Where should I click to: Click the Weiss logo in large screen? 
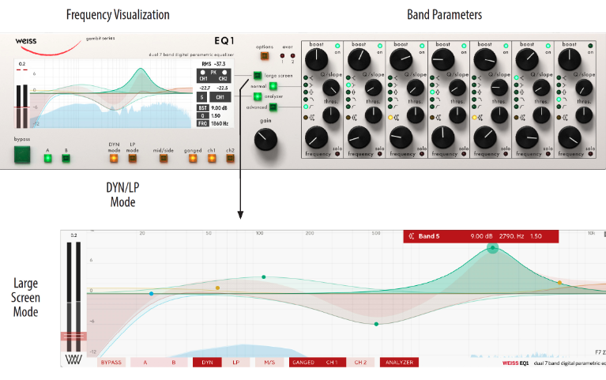tap(73, 359)
